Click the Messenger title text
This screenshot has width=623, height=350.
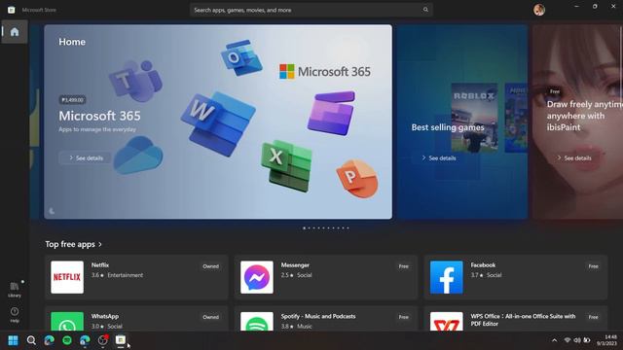click(295, 265)
